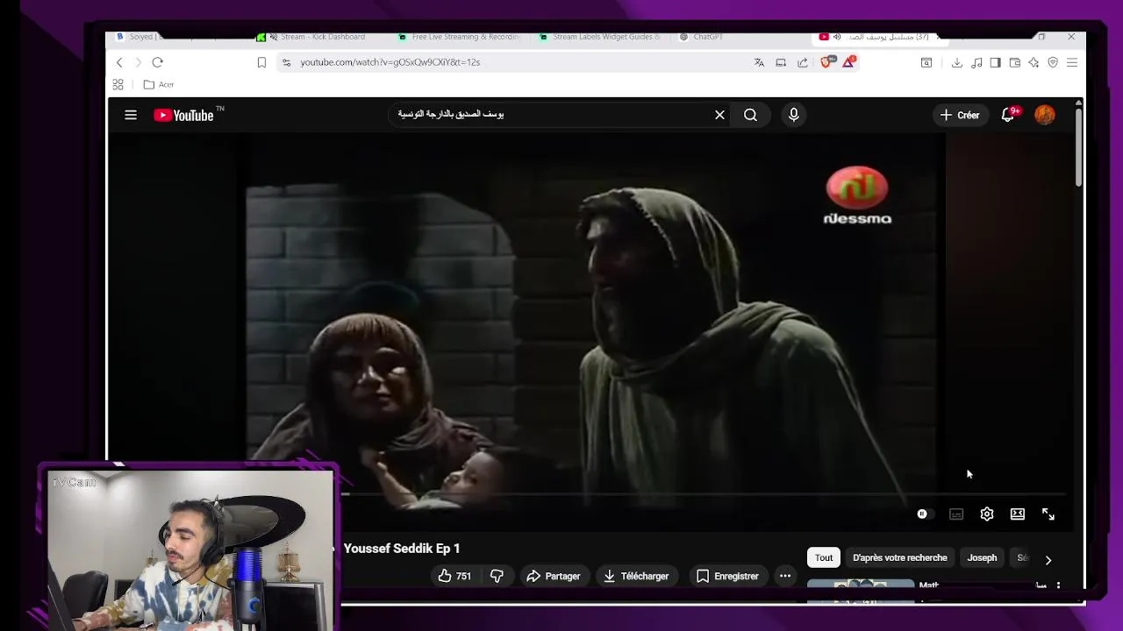Select the Tout filter chip
1123x631 pixels.
click(x=824, y=557)
